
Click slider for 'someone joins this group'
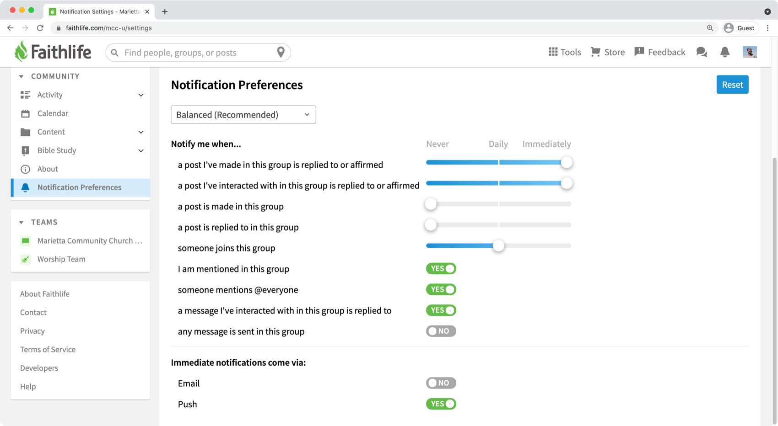click(499, 245)
